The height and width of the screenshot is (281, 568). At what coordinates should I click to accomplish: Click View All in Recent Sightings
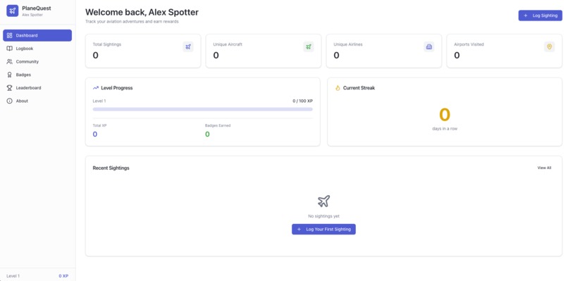(x=544, y=168)
